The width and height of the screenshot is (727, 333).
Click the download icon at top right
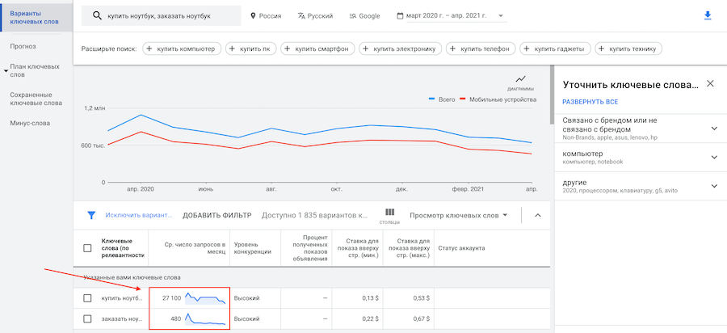[708, 15]
